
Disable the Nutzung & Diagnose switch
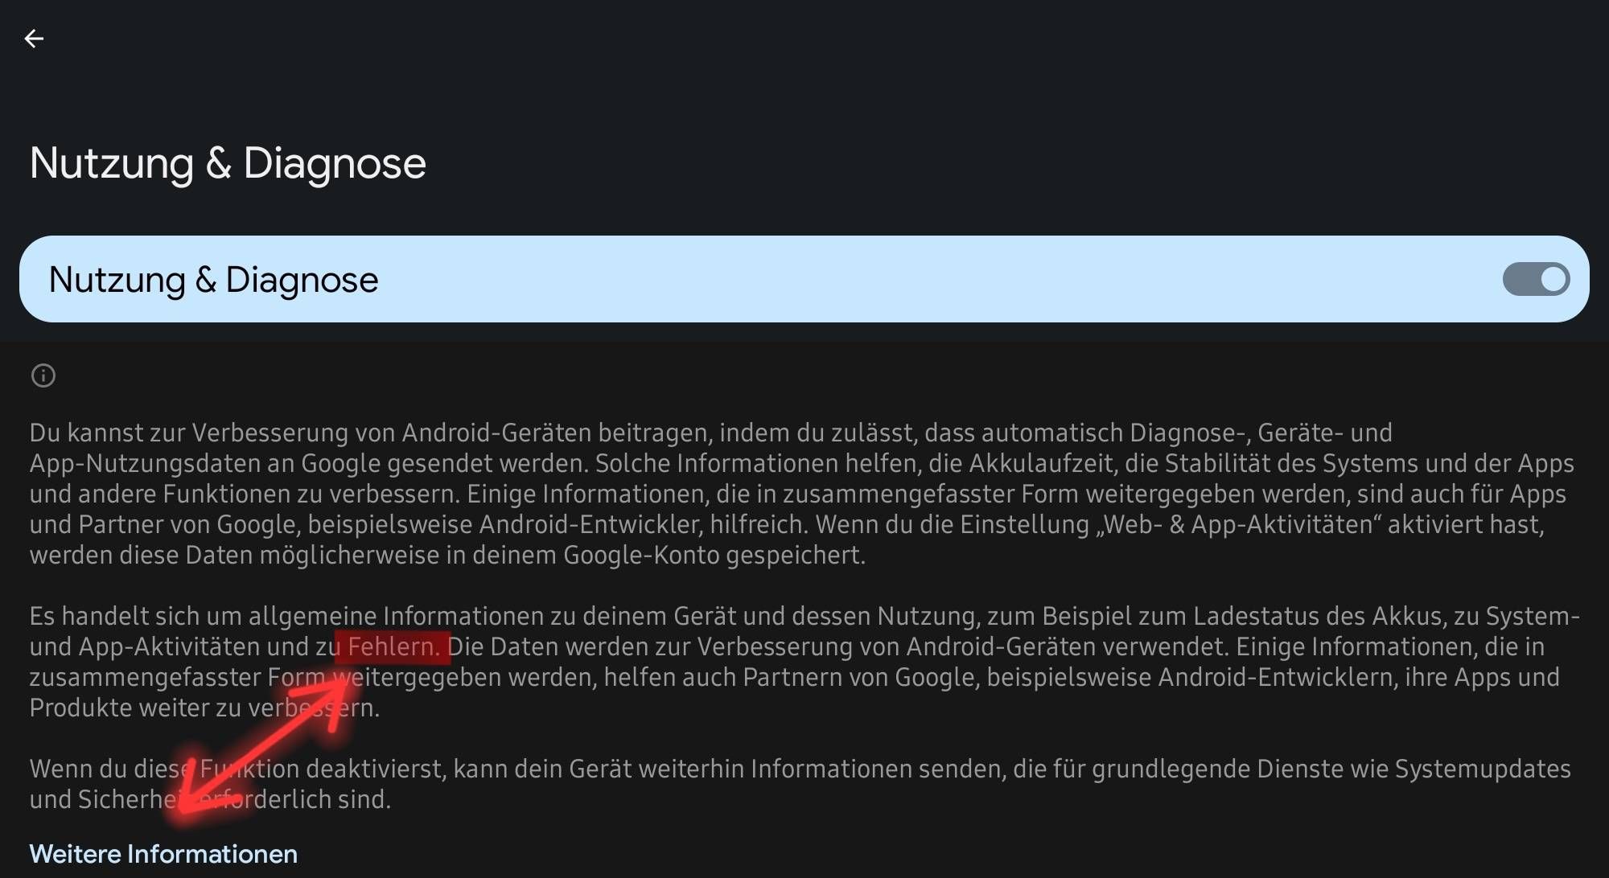point(1536,280)
